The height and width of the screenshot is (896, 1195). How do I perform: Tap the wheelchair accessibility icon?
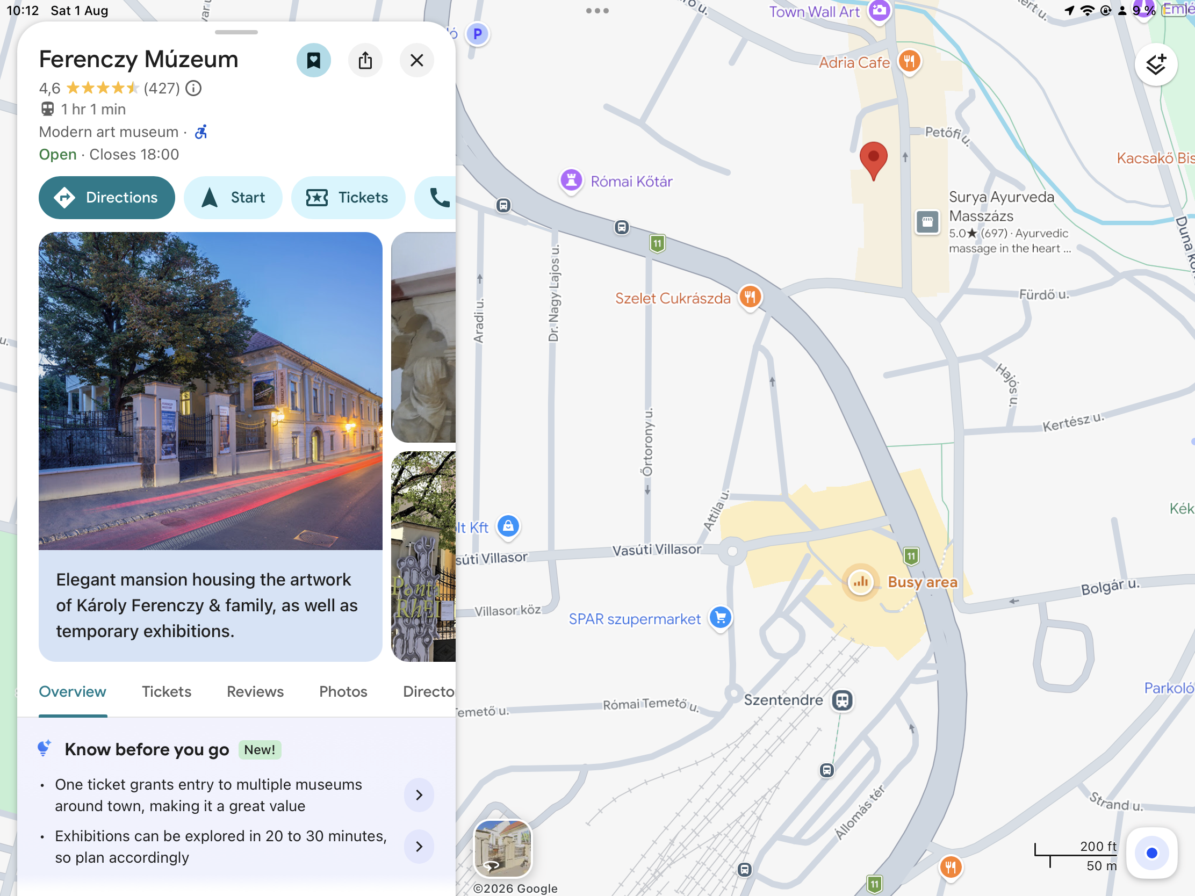[201, 132]
